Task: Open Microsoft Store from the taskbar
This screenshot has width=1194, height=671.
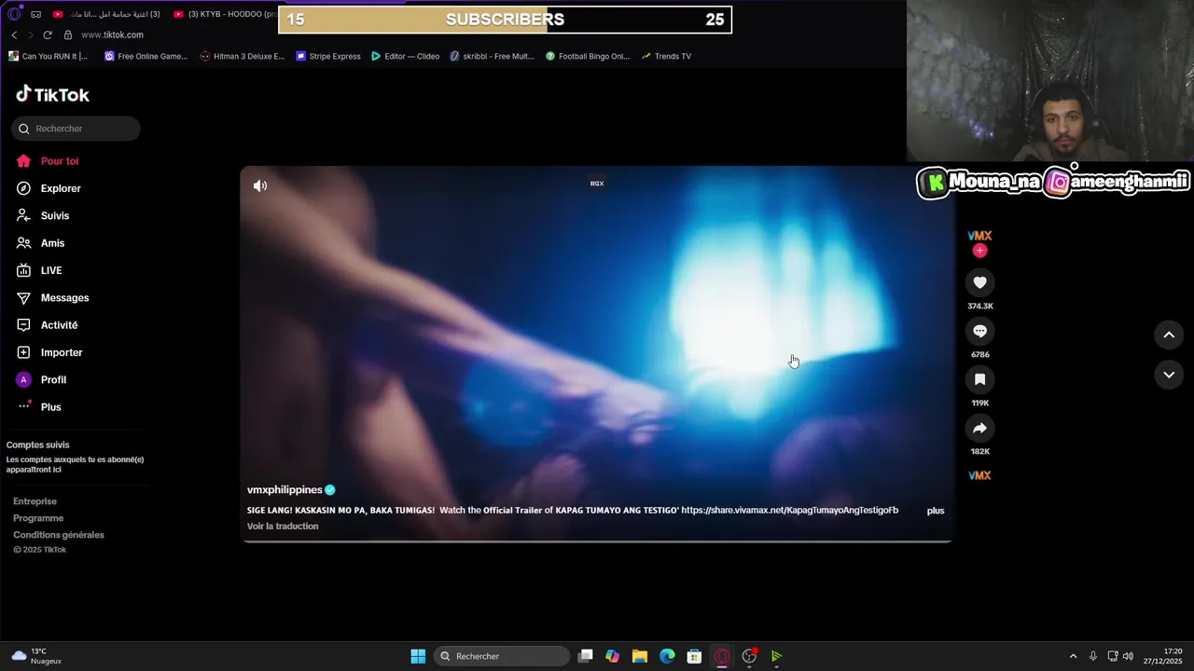Action: click(x=694, y=656)
